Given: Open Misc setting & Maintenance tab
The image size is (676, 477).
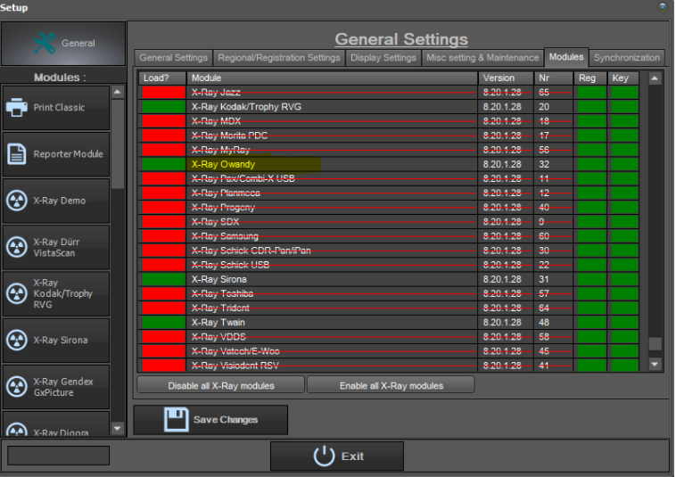Looking at the screenshot, I should click(482, 58).
